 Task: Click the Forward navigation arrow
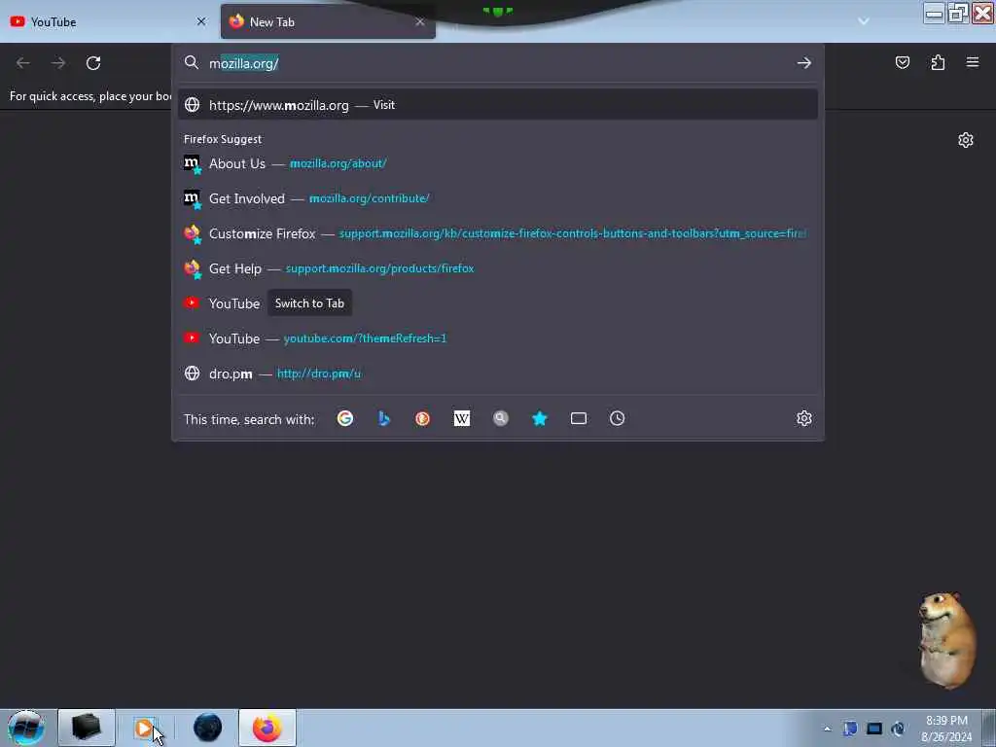tap(58, 63)
